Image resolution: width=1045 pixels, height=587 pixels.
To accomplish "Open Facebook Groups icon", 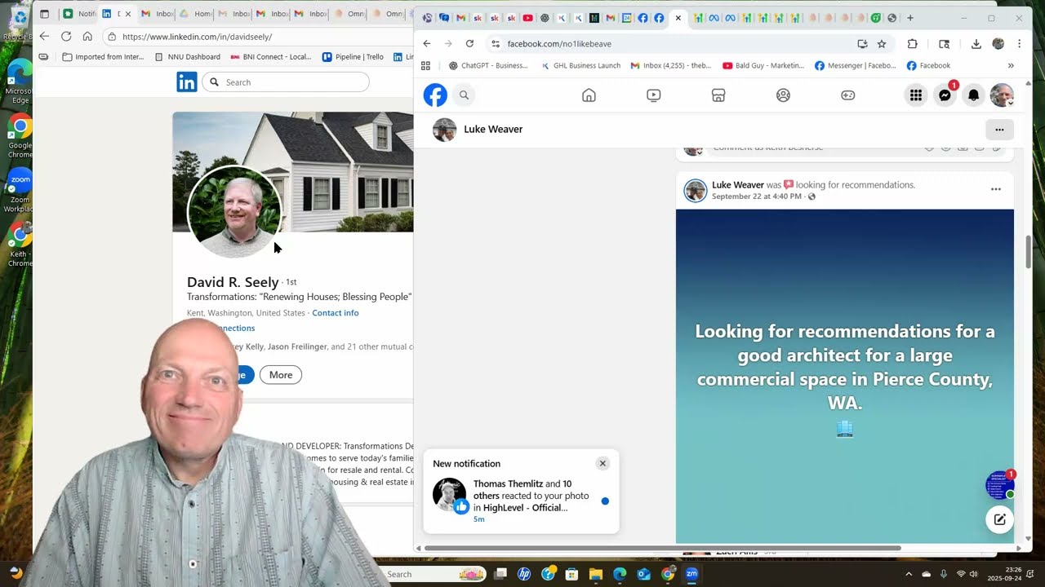I will 783,95.
